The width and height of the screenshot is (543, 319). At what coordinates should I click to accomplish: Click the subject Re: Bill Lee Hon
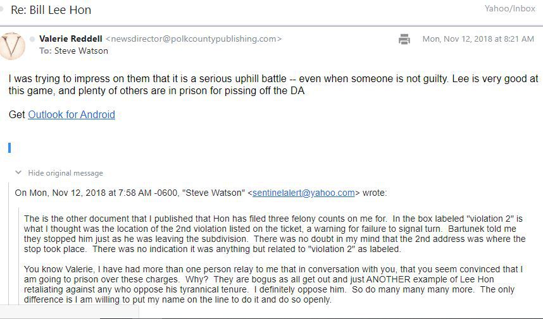click(51, 9)
